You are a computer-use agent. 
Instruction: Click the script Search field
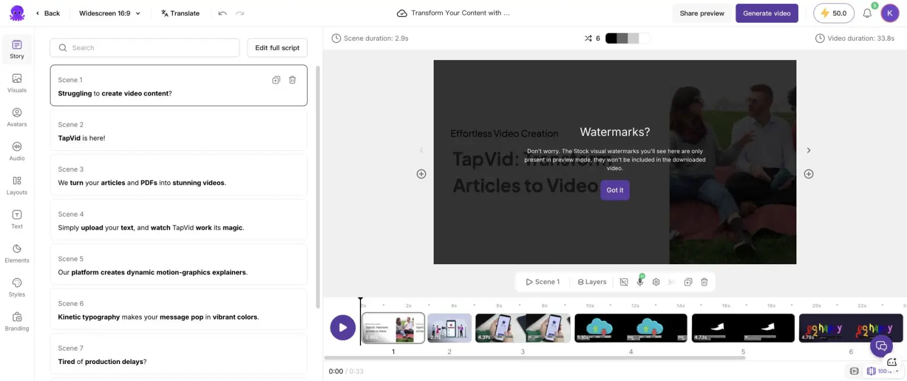(x=145, y=48)
